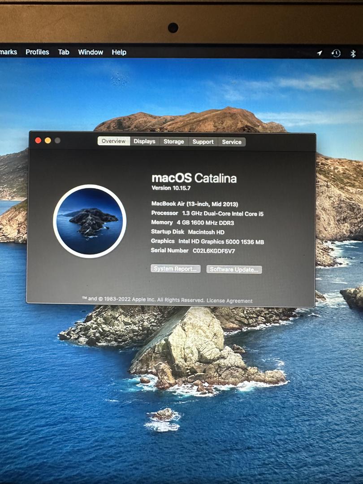This screenshot has height=484, width=363.
Task: Open the Profiles menu in menu bar
Action: point(37,52)
